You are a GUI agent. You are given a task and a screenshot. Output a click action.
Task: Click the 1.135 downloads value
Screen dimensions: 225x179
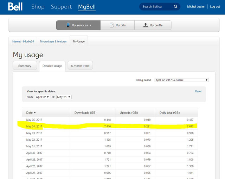pyautogui.click(x=108, y=140)
